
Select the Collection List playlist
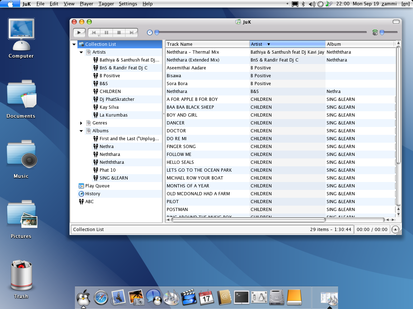tap(120, 44)
